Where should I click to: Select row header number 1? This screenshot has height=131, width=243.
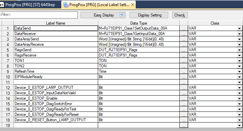pos(8,28)
